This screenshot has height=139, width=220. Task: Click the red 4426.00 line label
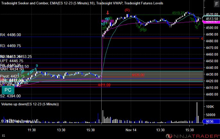tap(138, 75)
